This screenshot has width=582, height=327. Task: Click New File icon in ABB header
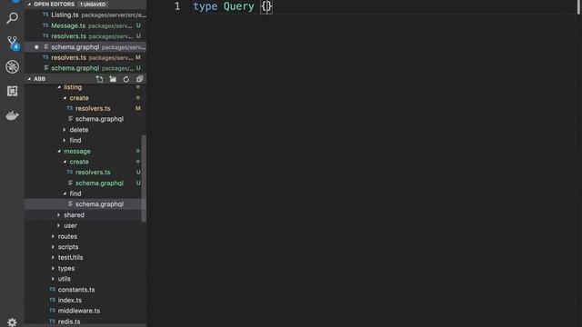(x=99, y=79)
